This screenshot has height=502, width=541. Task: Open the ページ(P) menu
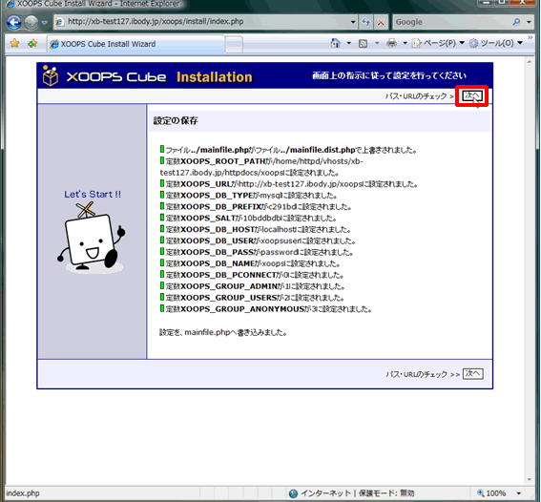point(439,44)
